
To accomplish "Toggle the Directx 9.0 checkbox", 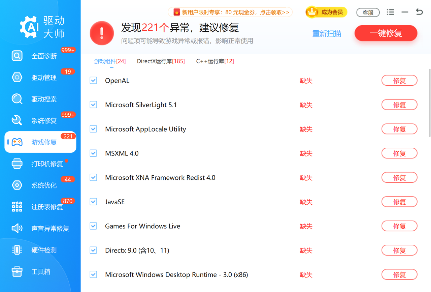I will point(93,251).
